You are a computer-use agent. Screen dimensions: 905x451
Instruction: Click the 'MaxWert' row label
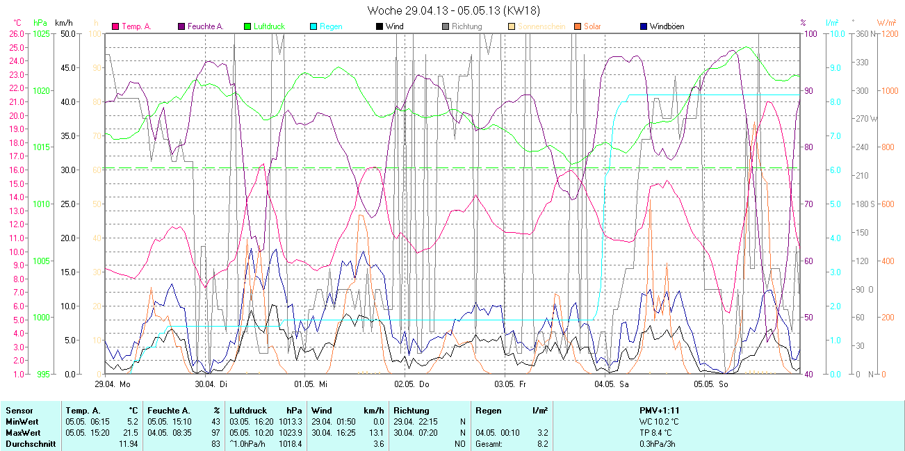click(22, 433)
